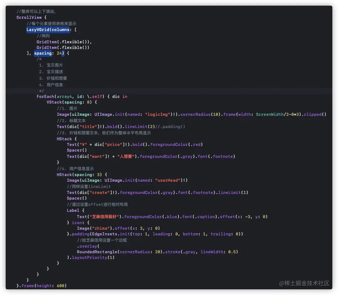Click the "title" string key
The width and height of the screenshot is (338, 295).
click(x=88, y=127)
